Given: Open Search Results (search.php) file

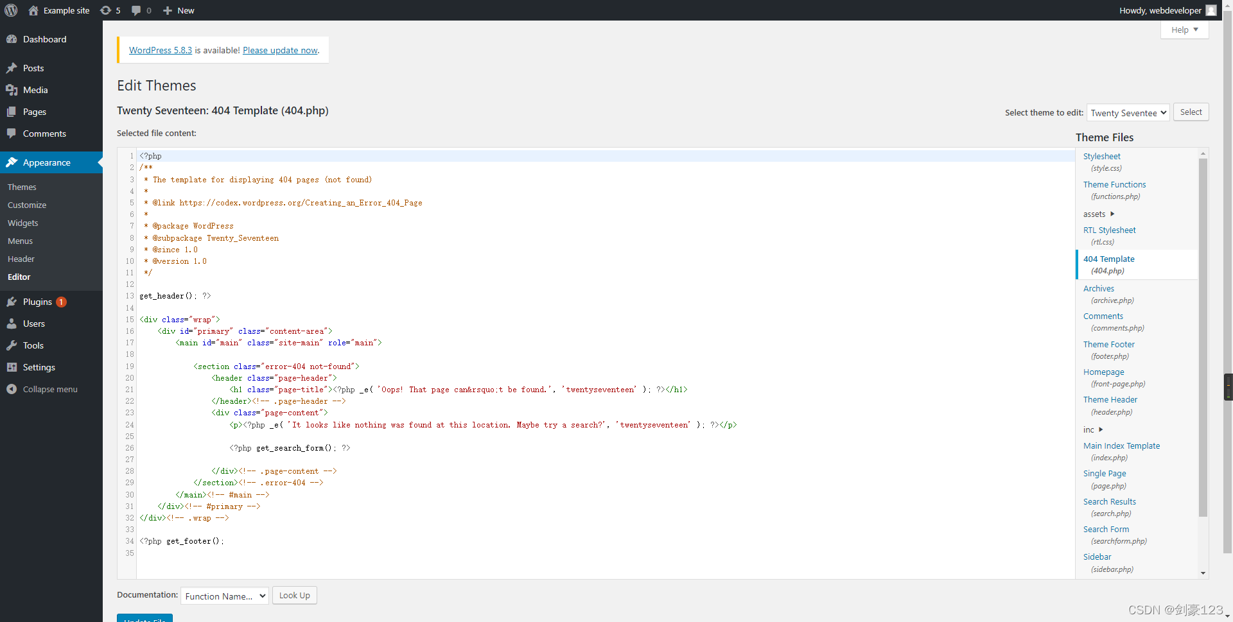Looking at the screenshot, I should tap(1110, 507).
